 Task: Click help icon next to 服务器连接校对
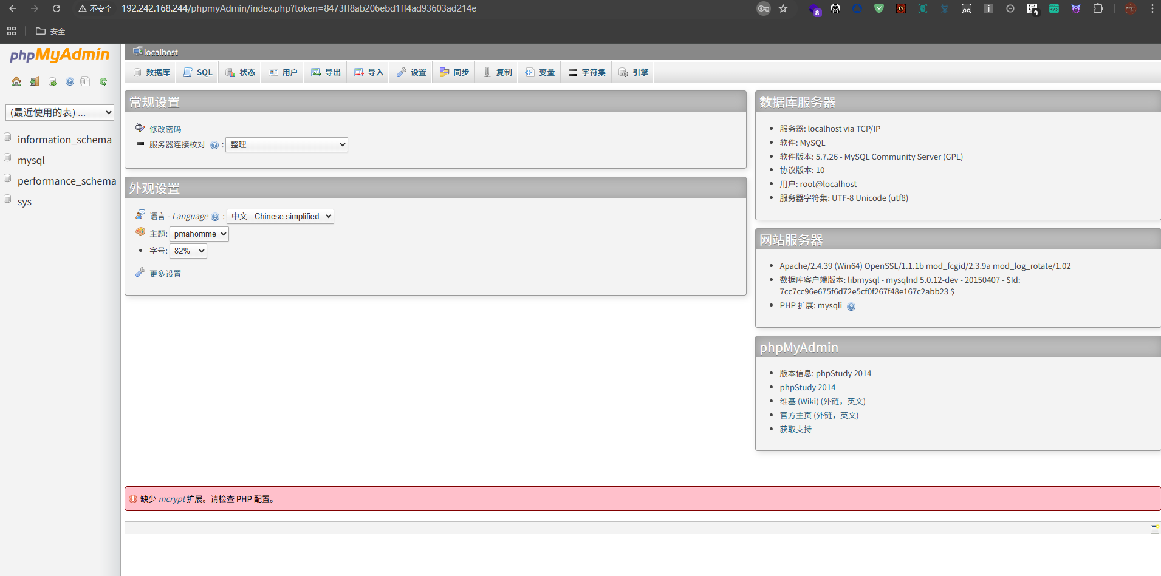point(214,145)
